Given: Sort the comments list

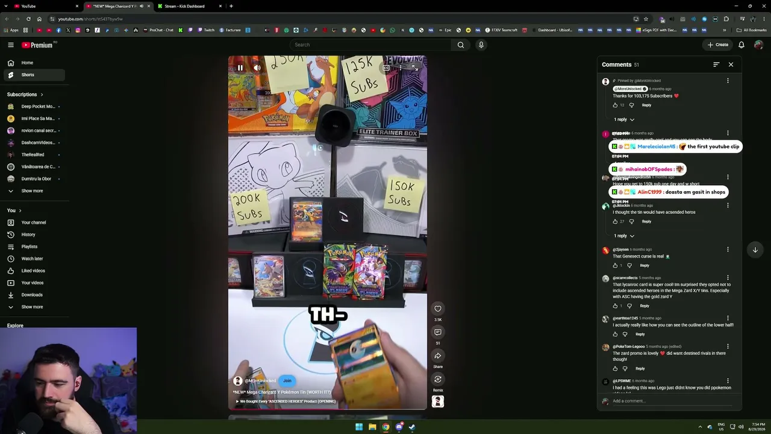Looking at the screenshot, I should (716, 64).
